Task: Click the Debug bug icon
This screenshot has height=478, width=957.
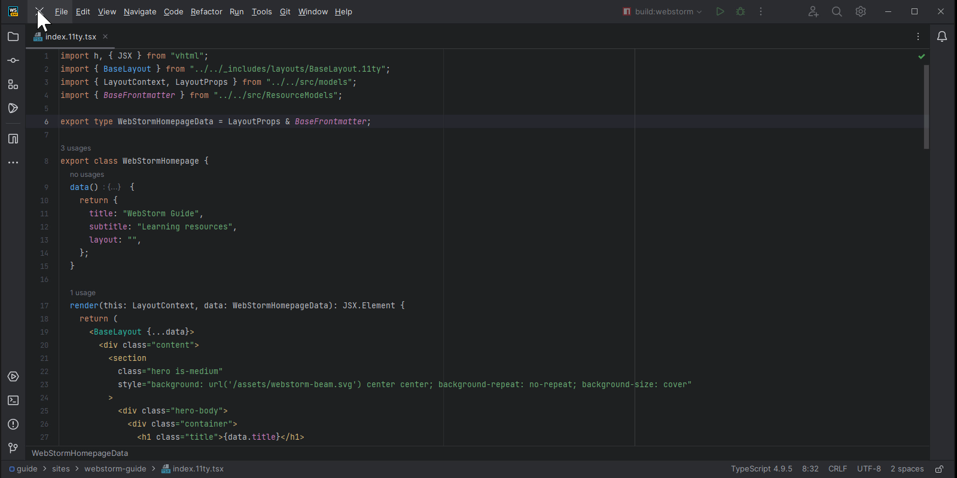Action: (740, 11)
